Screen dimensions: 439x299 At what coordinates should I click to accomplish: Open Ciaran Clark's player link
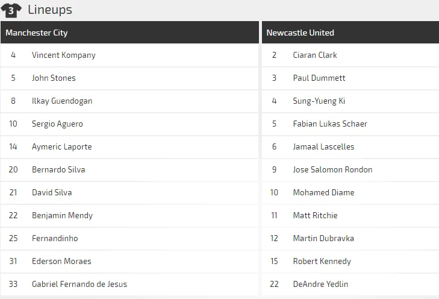pos(315,55)
